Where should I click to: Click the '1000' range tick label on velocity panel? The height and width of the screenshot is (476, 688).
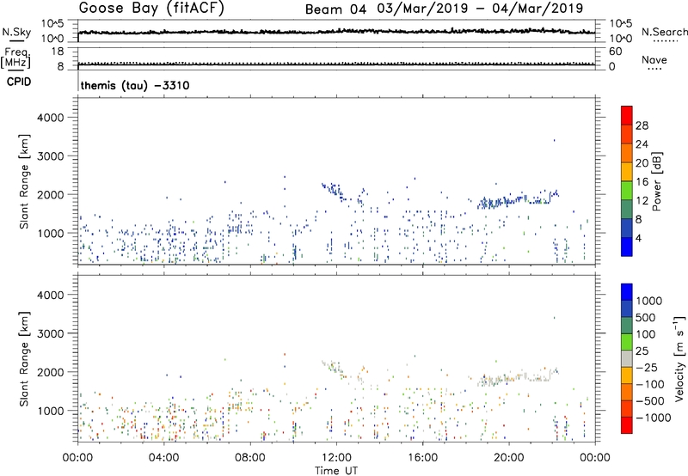tap(50, 411)
